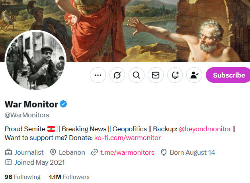Search this profile's posts via magnifier icon
Image resolution: width=250 pixels, height=183 pixels.
coord(136,75)
